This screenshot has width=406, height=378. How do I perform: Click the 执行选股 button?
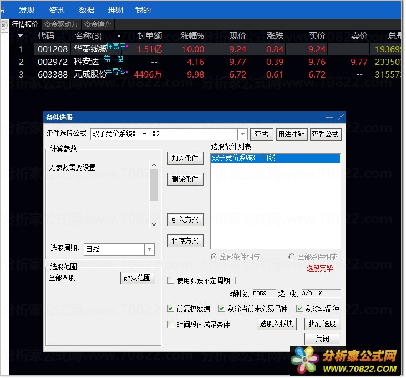pos(322,324)
